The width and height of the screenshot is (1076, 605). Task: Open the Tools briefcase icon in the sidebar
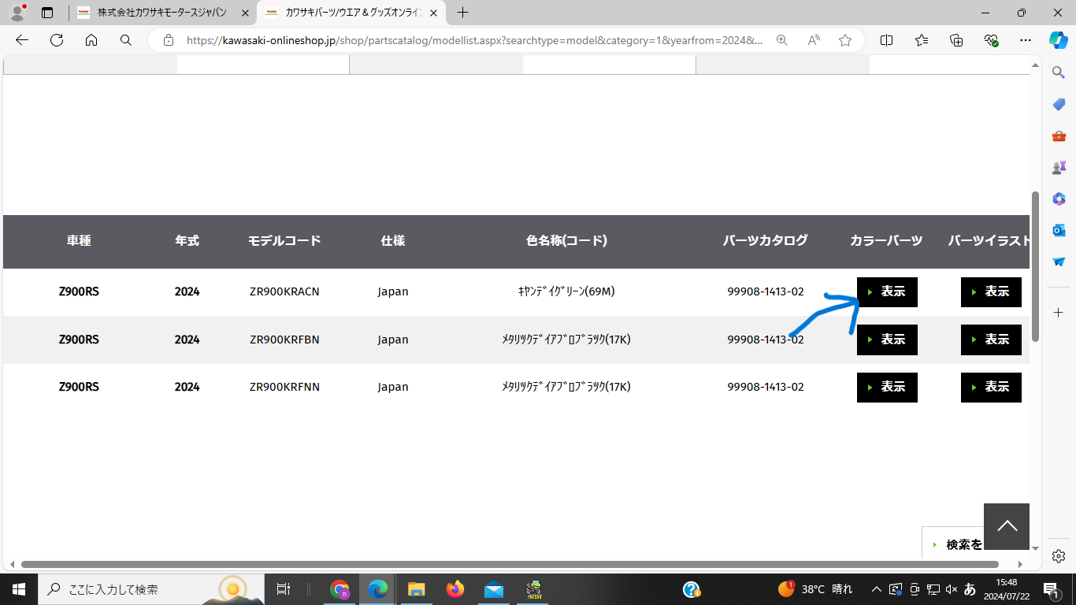point(1059,136)
